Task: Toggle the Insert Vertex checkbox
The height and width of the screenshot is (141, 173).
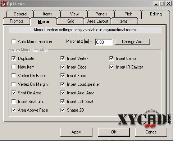Action: coord(63,58)
